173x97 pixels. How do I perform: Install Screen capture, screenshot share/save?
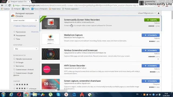point(151,81)
